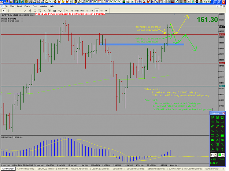The height and width of the screenshot is (171, 229).
Task: Click the 161.30 price readout
Action: [207, 19]
